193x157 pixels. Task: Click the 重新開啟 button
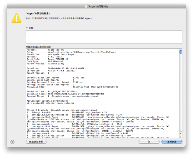pos(172,142)
